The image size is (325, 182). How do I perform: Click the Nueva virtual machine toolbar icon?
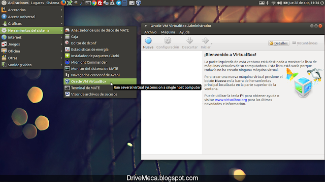pyautogui.click(x=148, y=40)
